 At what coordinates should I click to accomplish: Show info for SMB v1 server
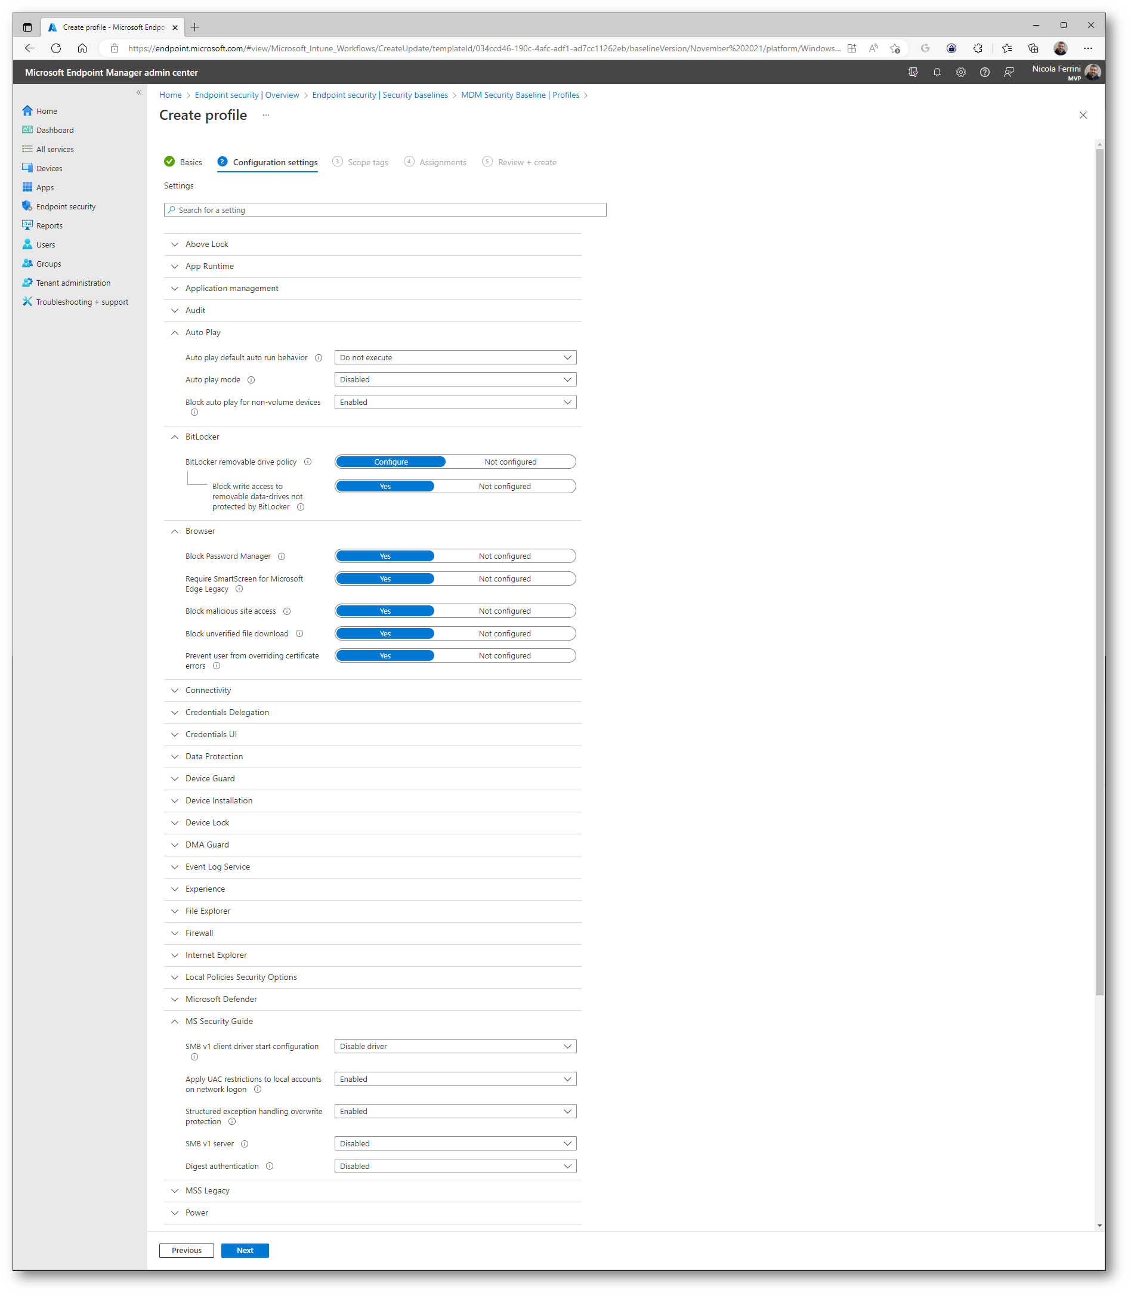pos(245,1144)
